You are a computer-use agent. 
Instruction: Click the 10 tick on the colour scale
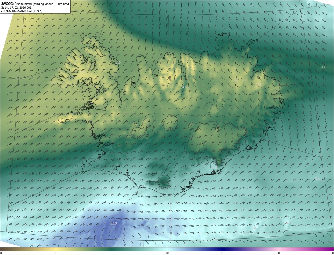pyautogui.click(x=167, y=253)
